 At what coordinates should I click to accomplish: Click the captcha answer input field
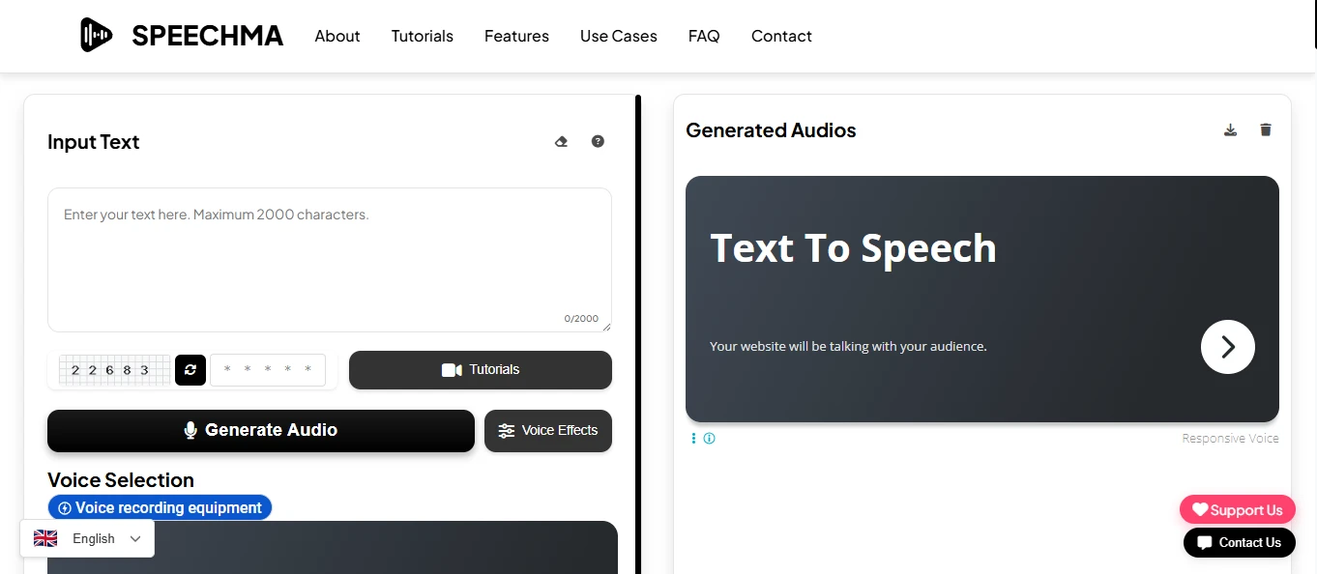pos(268,370)
